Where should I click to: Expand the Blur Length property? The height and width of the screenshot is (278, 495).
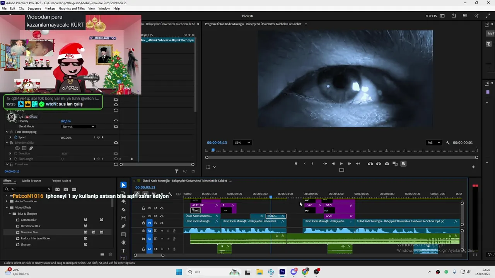click(x=10, y=159)
